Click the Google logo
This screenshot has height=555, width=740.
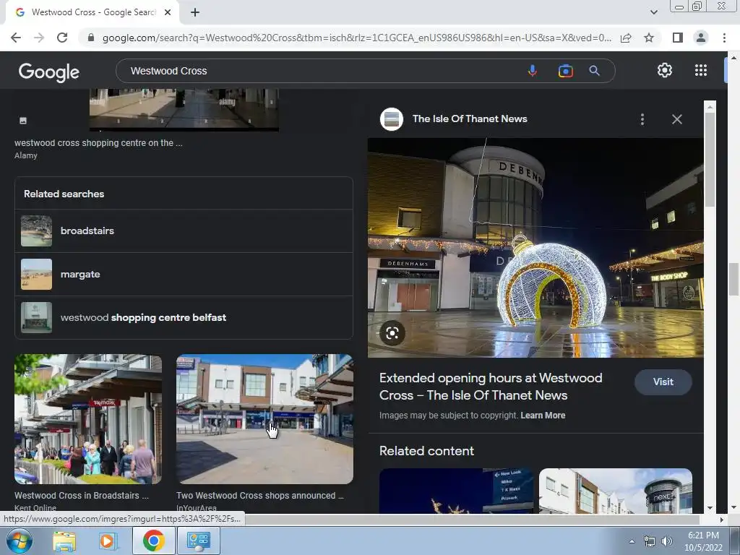49,72
